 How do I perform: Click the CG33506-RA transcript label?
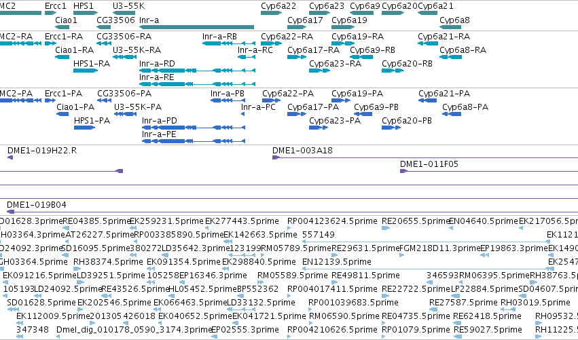point(124,37)
